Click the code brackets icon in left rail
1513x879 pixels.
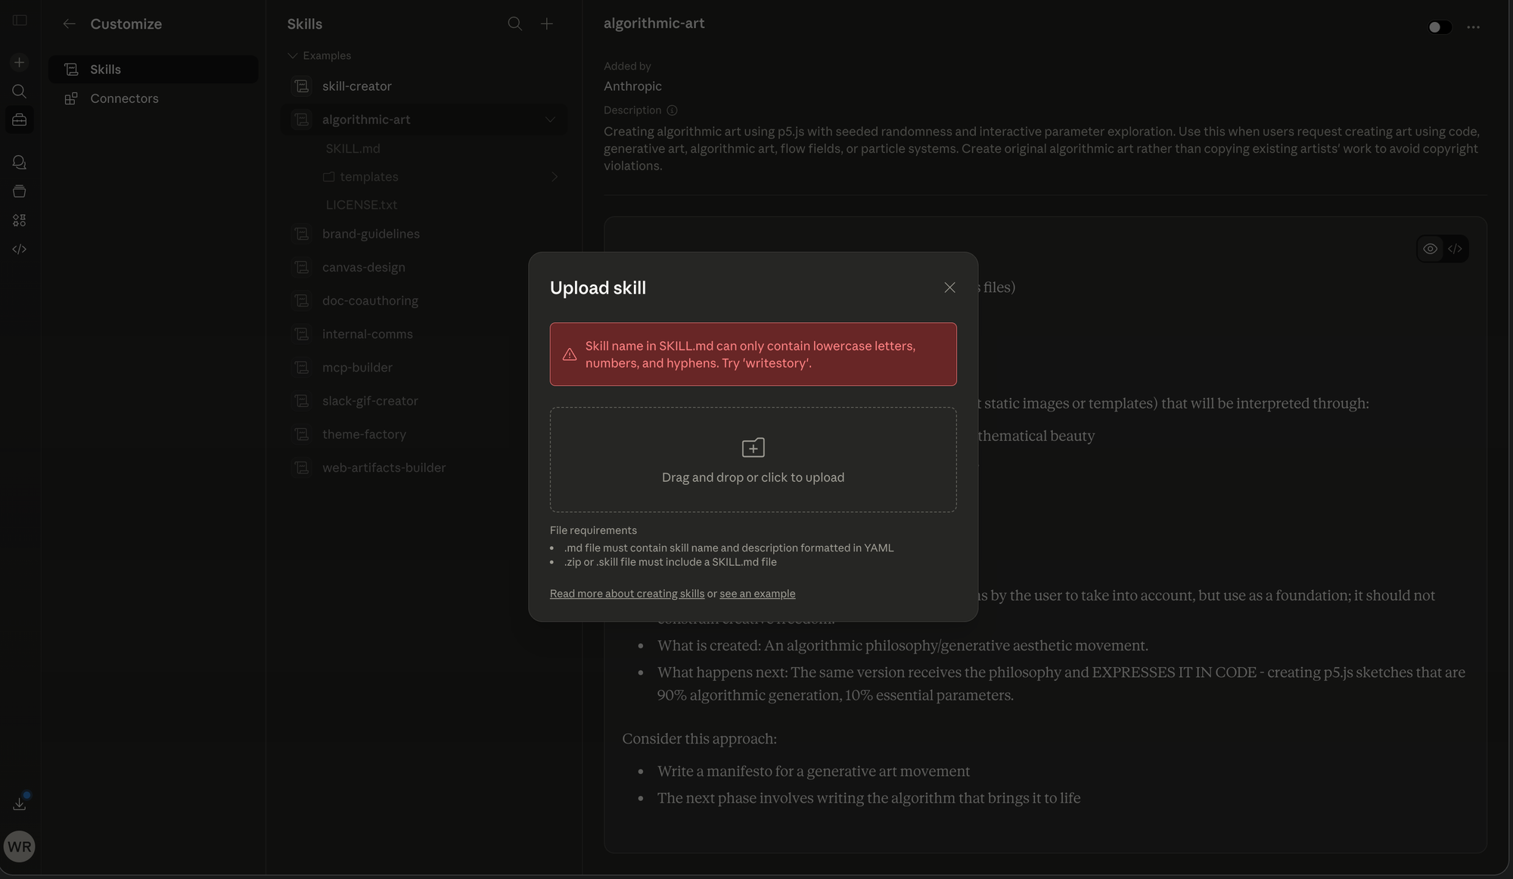20,249
